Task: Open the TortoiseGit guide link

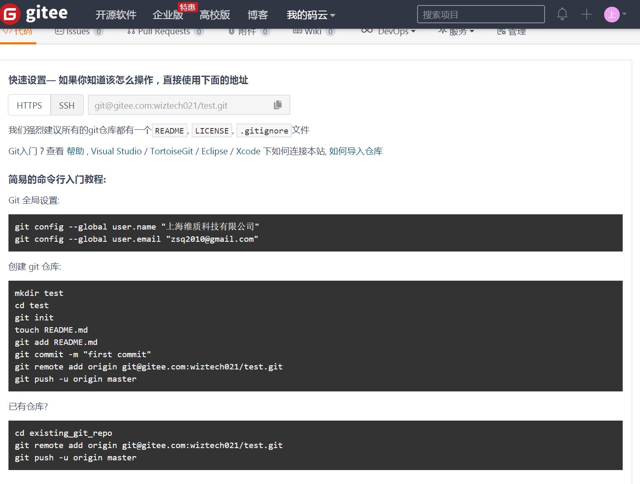Action: coord(171,151)
